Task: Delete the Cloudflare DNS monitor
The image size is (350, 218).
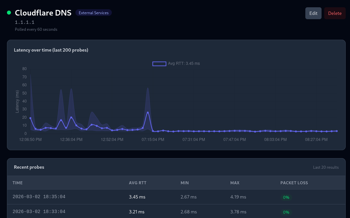Action: tap(335, 13)
